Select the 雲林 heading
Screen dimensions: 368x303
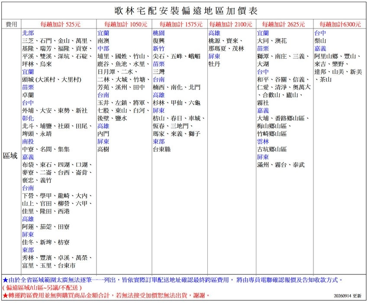(263, 141)
